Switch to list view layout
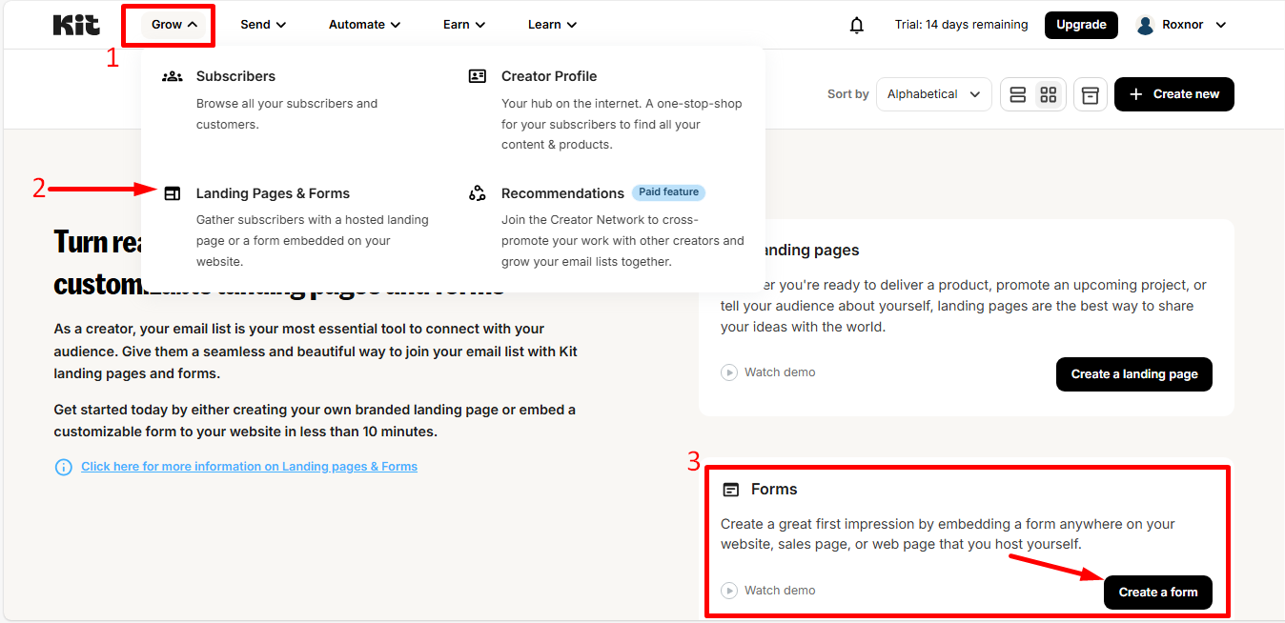 coord(1018,94)
